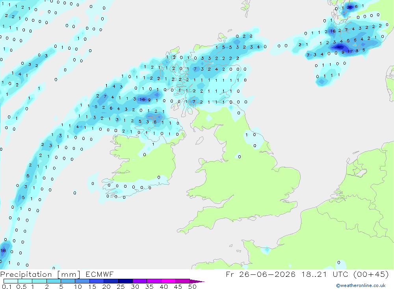Click the "Precipitation [mm]" title text

(x=40, y=274)
